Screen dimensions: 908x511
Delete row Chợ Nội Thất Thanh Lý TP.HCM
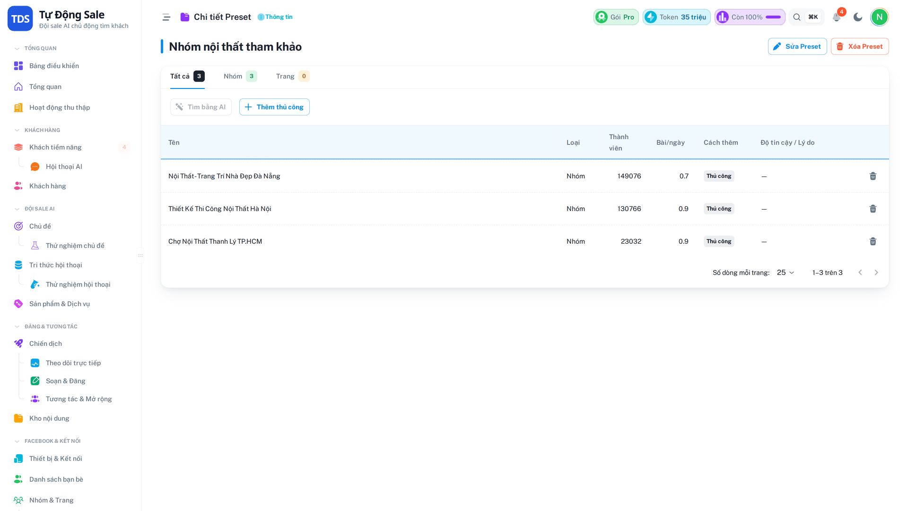point(873,241)
